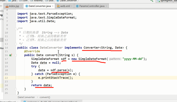This screenshot has height=102, width=177.
Task: Click DateConverter in the bottom breadcrumb
Action: (x=26, y=97)
